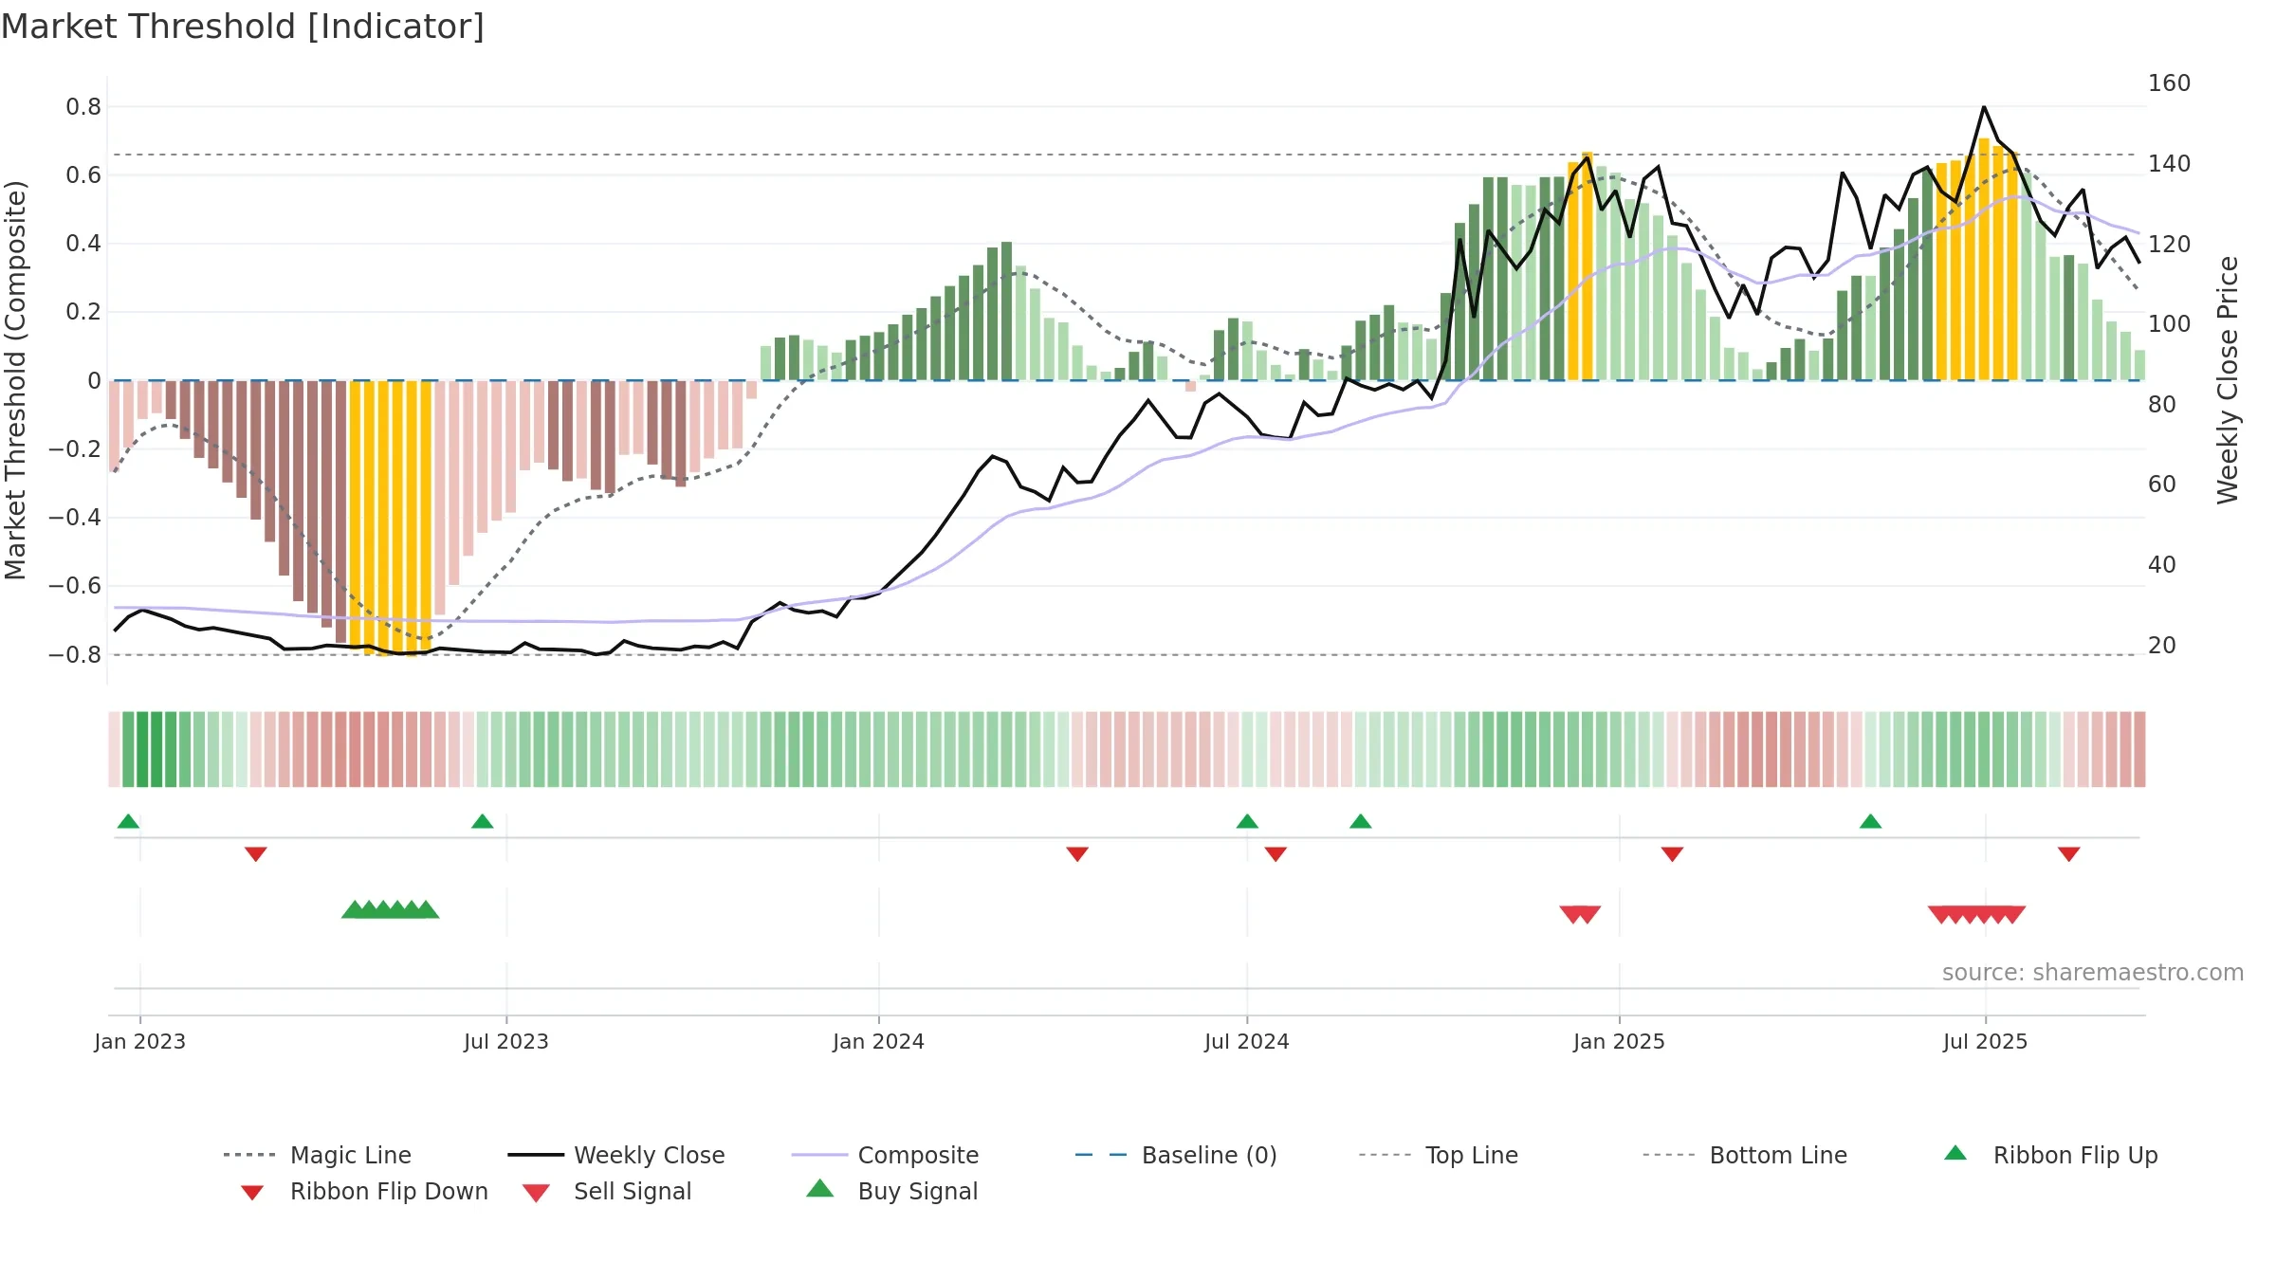Click the 'Market Threshold (Composite)' left axis title
The height and width of the screenshot is (1280, 2276).
[x=15, y=380]
